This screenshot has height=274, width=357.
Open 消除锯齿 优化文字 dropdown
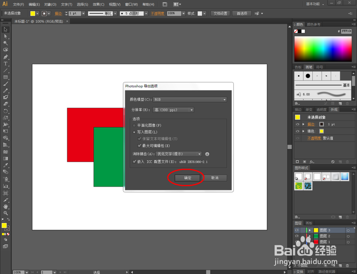tap(179, 154)
